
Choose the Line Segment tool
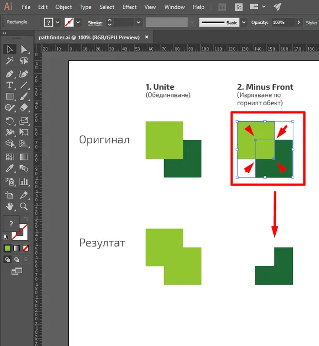[x=24, y=85]
